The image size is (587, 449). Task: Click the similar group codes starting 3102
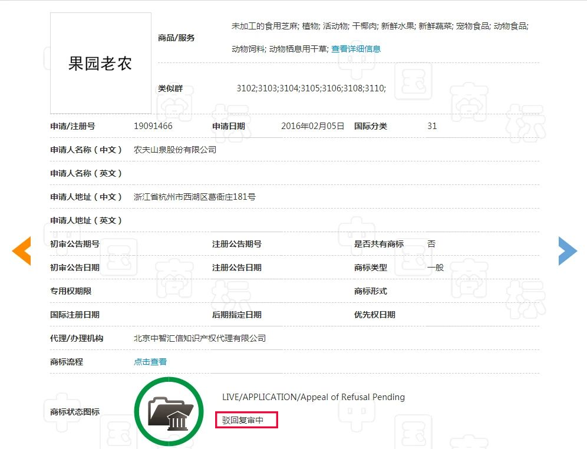[311, 88]
